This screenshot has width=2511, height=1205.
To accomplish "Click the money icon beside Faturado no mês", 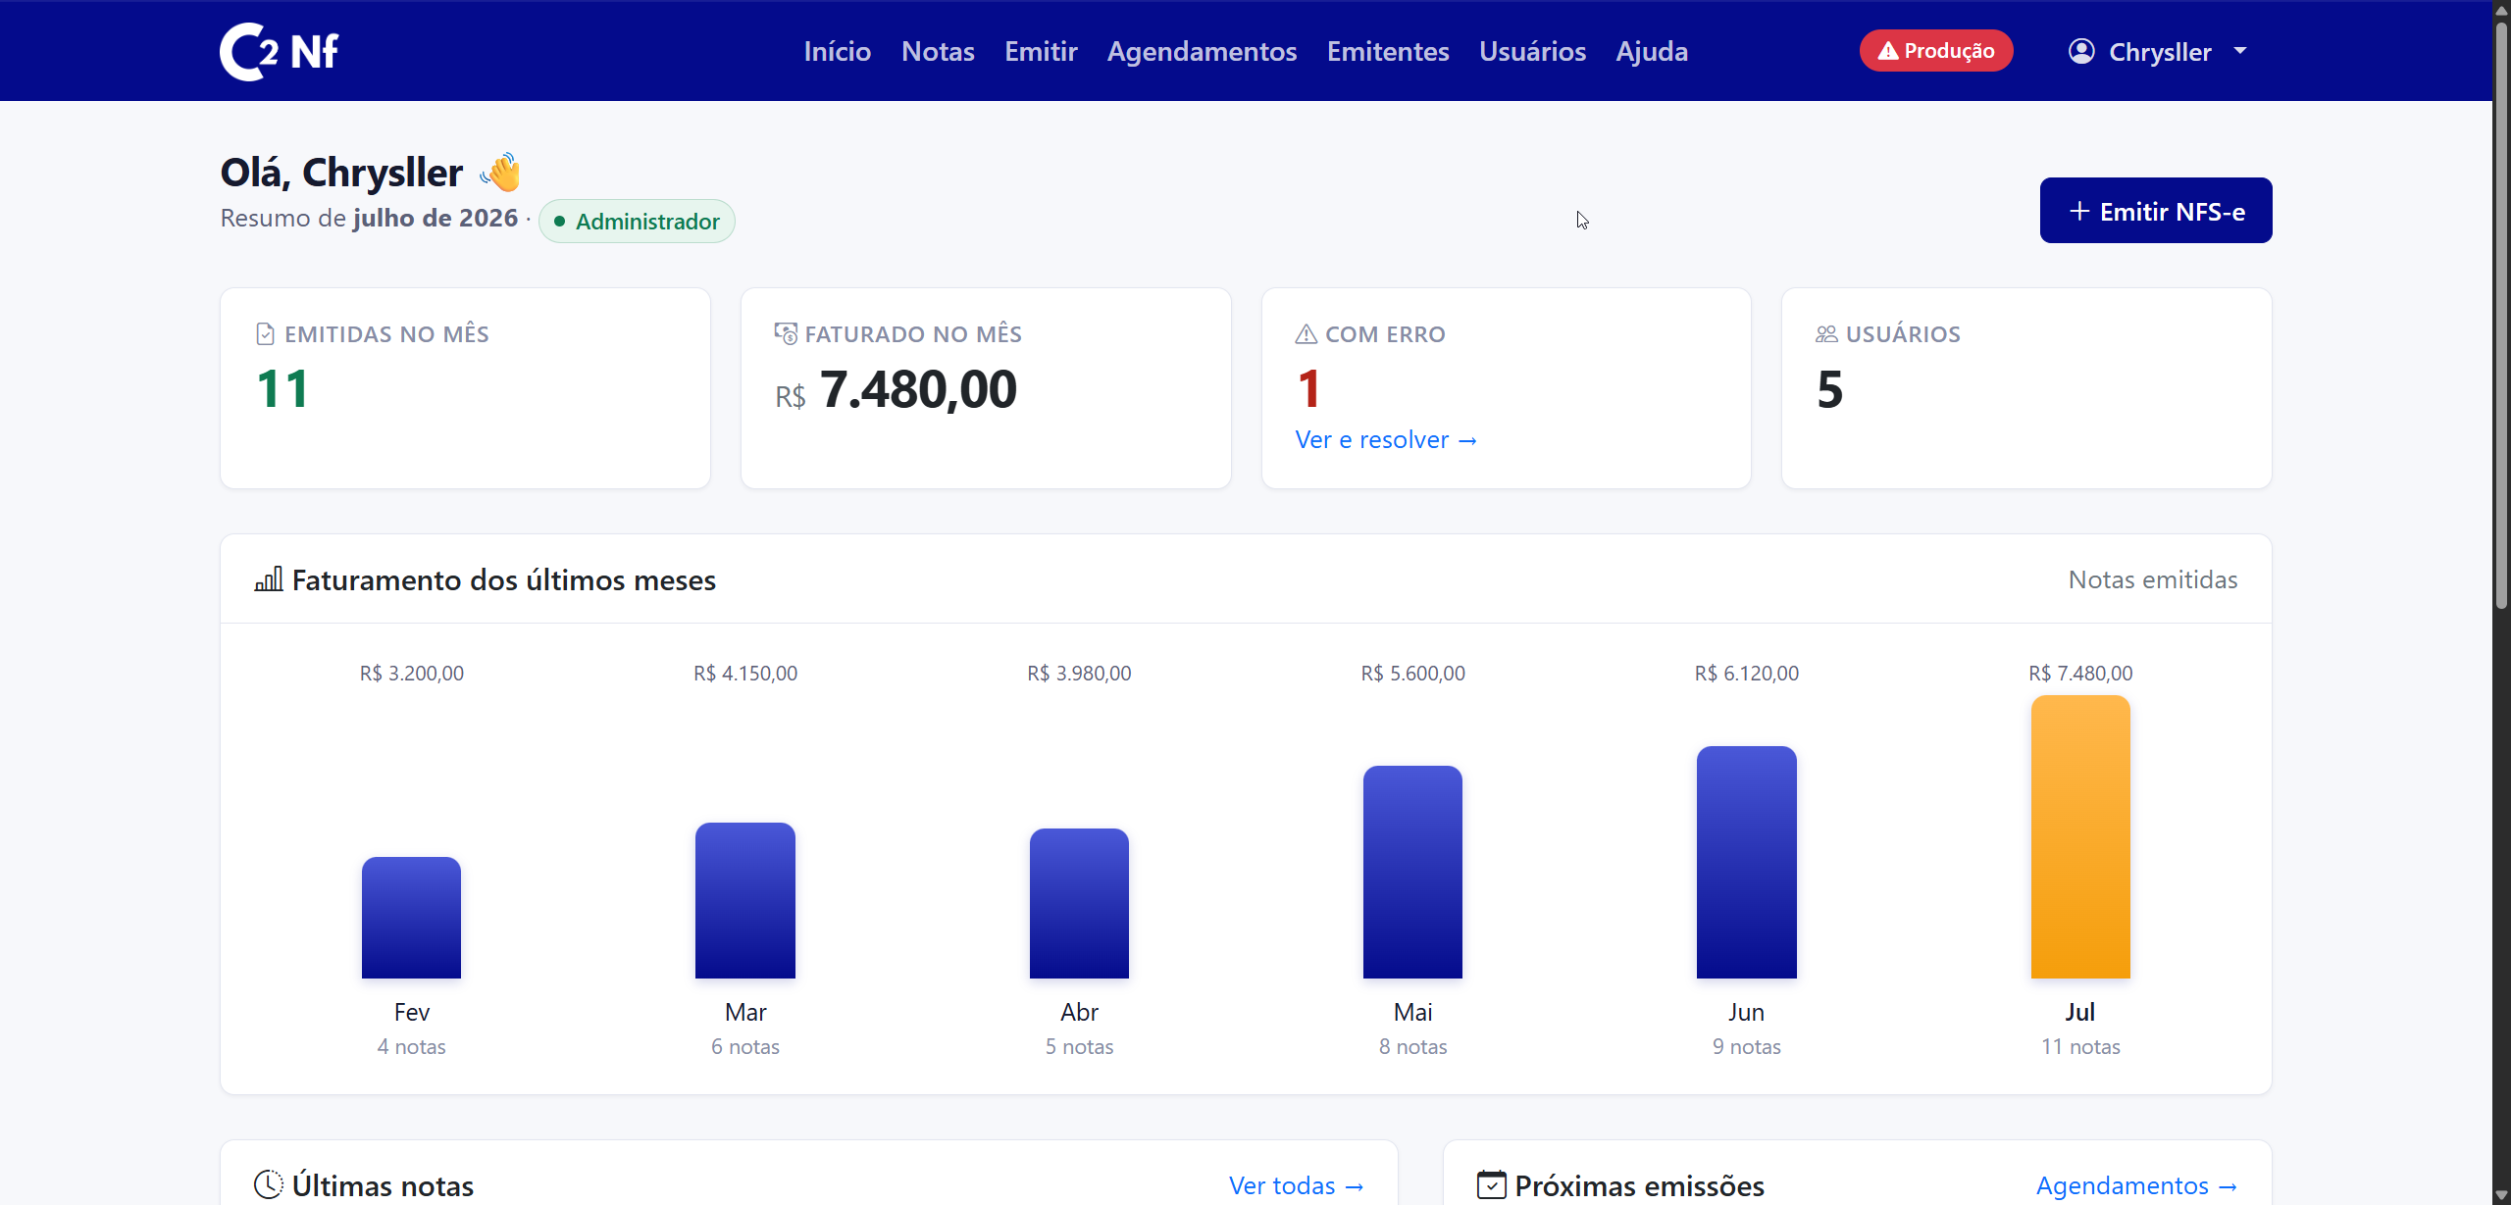I will 786,334.
